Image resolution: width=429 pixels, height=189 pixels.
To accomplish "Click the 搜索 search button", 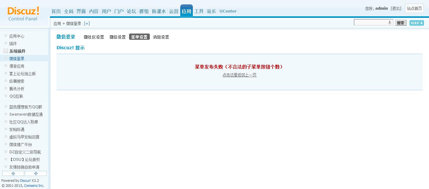I will coord(400,23).
